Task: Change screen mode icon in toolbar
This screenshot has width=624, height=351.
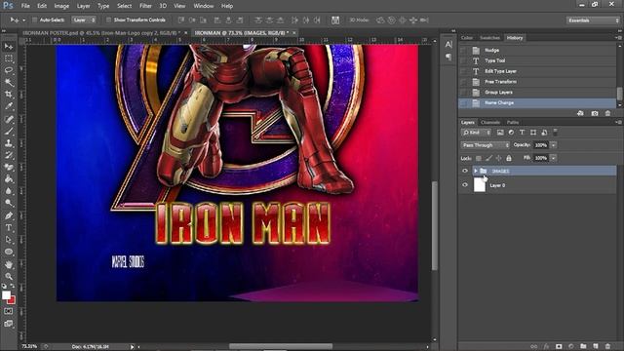Action: point(9,324)
